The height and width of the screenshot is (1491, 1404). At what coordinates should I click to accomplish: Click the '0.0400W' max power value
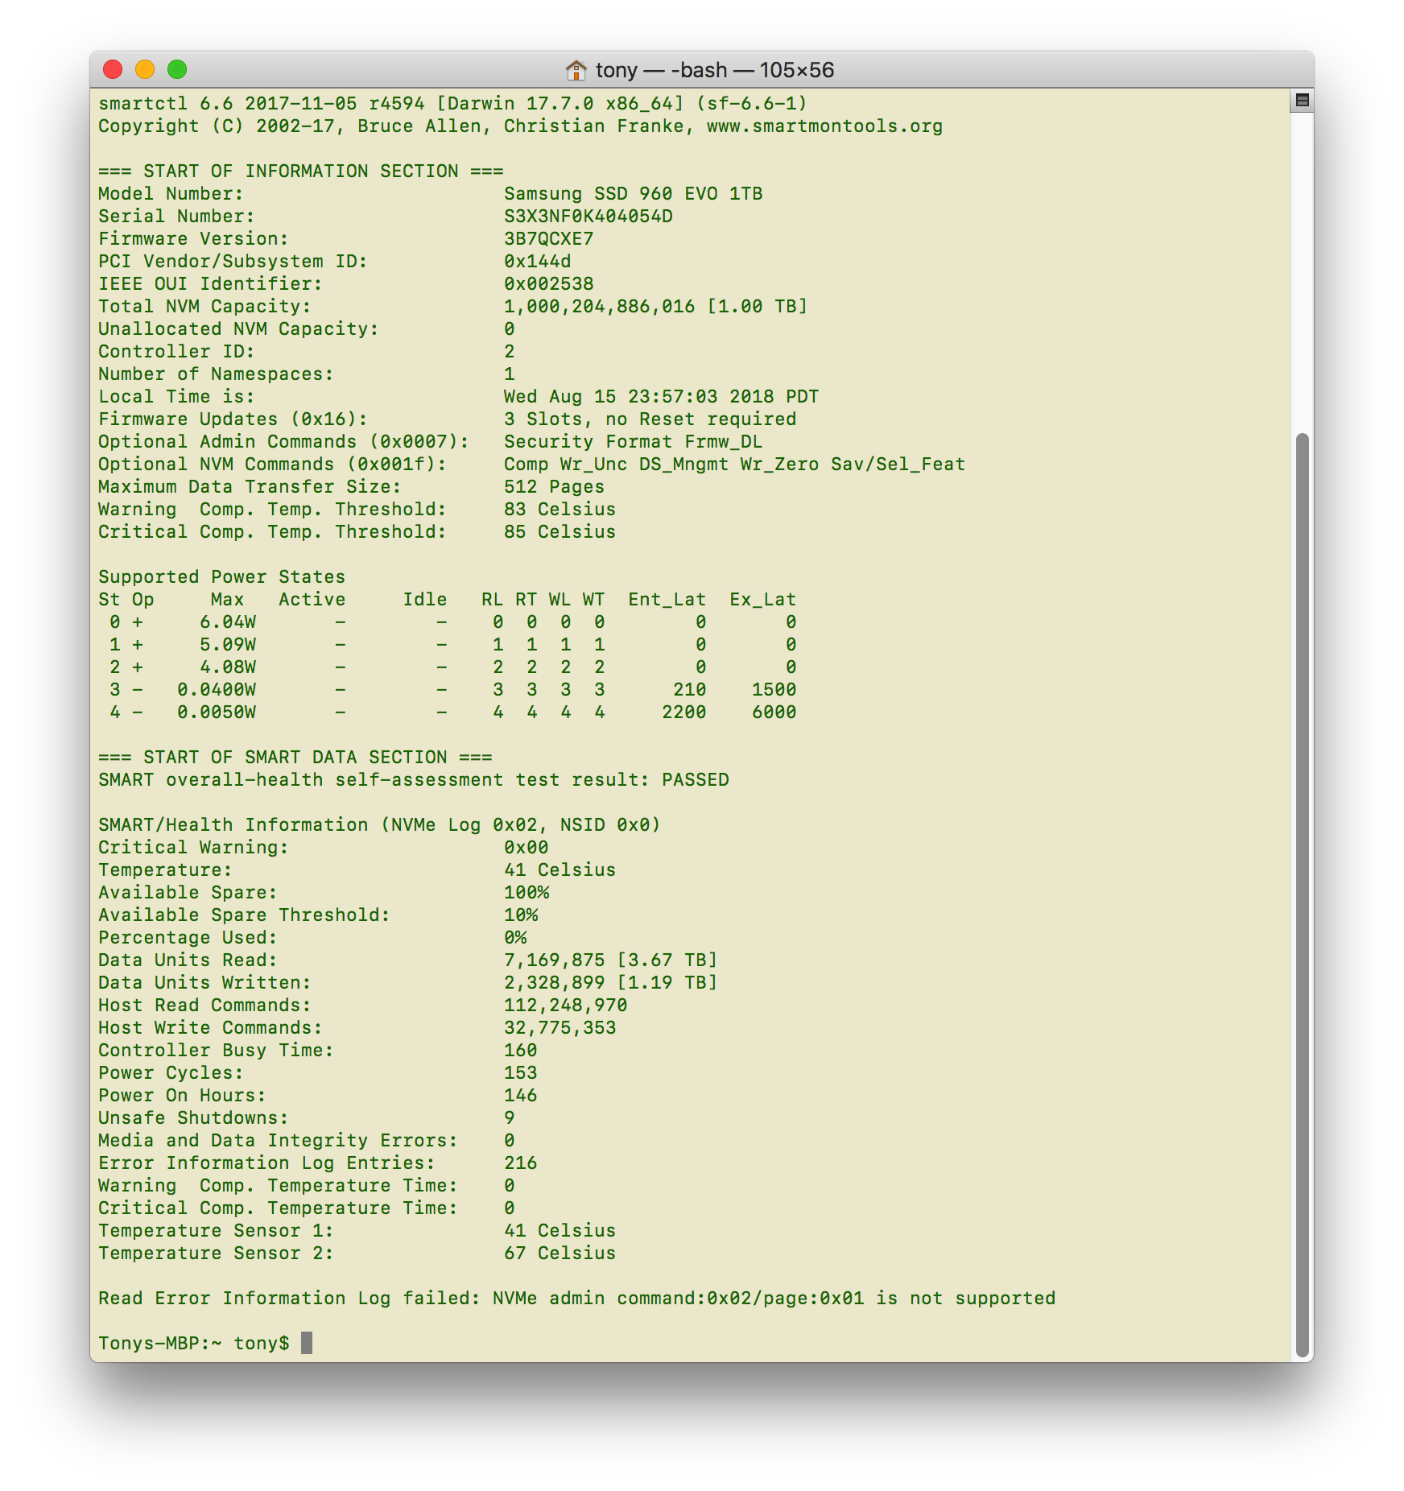(217, 690)
